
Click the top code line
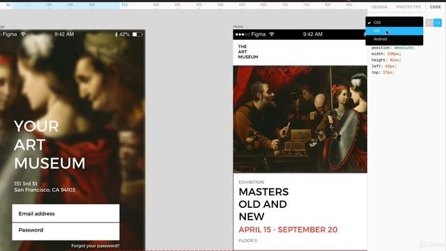click(383, 73)
